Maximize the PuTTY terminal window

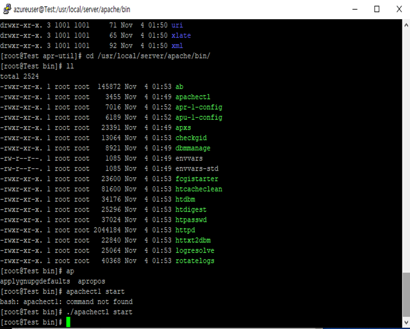pyautogui.click(x=377, y=9)
